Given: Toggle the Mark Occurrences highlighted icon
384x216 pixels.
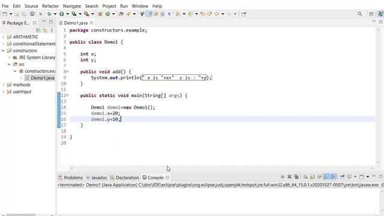Looking at the screenshot, I should pos(149,14).
